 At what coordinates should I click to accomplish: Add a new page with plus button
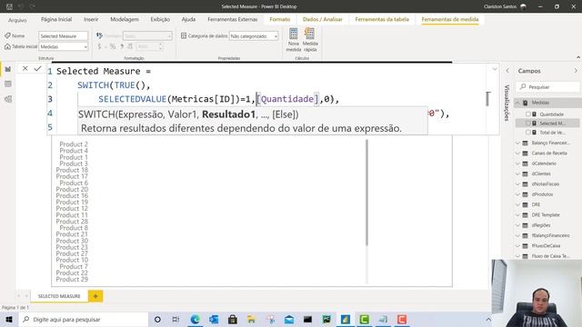95,296
